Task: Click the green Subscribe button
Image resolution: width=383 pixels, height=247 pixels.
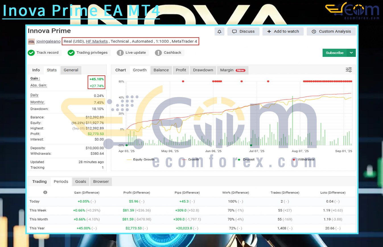Action: click(x=335, y=53)
